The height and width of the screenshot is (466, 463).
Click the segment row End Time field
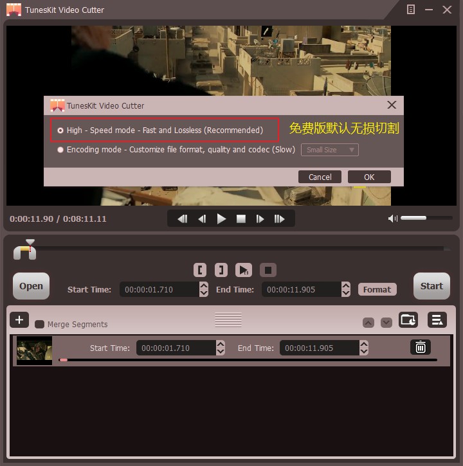(320, 348)
